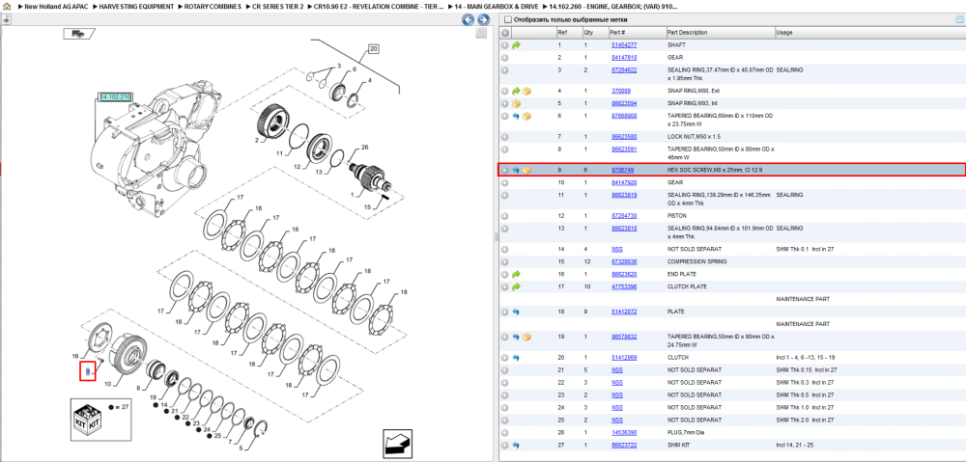The height and width of the screenshot is (462, 966).
Task: Click the KIT box icon in the diagram
Action: [87, 419]
